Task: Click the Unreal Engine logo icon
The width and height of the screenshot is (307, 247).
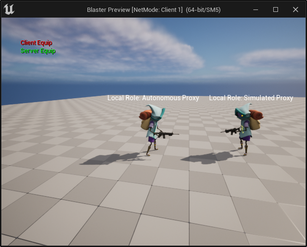Action: pos(9,9)
